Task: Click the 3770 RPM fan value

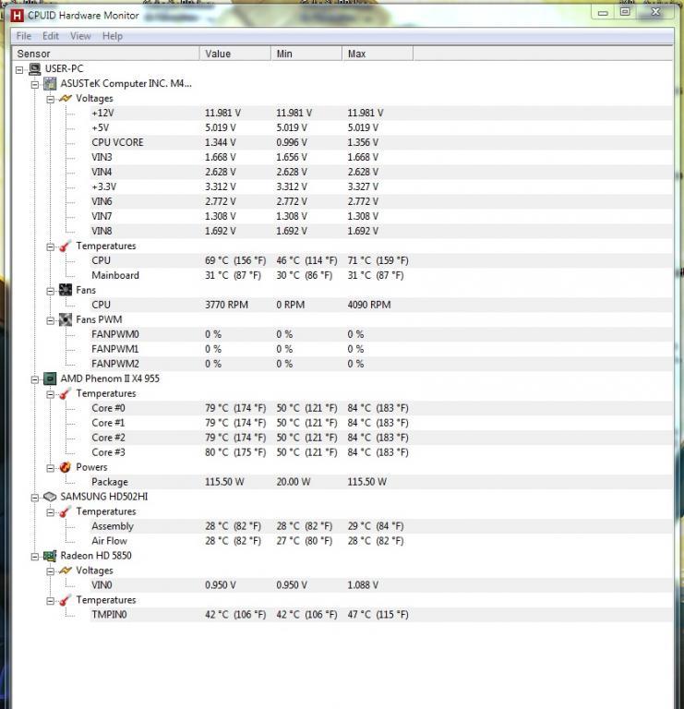Action: [x=226, y=305]
